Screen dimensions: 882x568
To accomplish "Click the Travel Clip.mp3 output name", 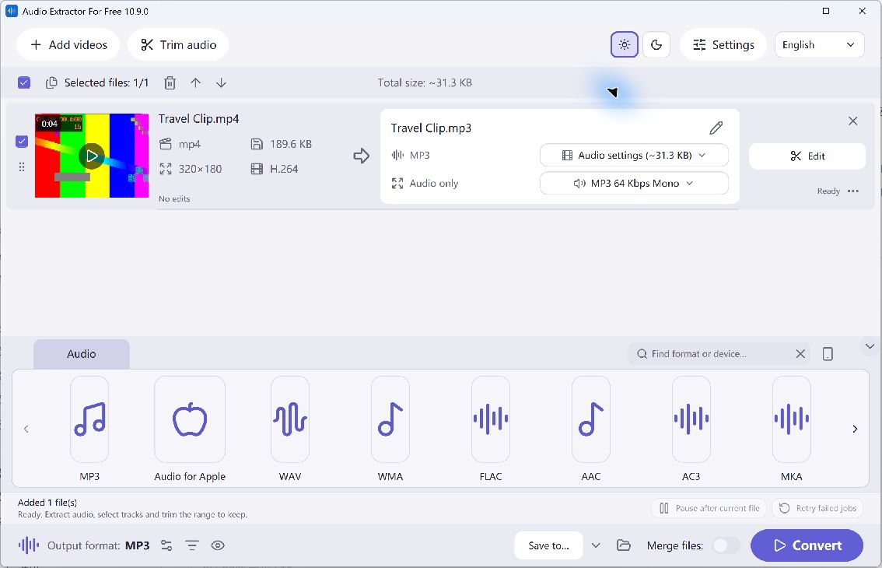I will 431,128.
